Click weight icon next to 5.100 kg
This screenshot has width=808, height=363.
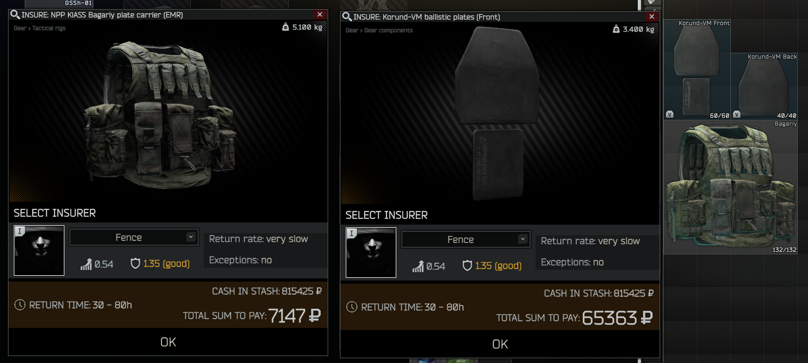pyautogui.click(x=286, y=27)
